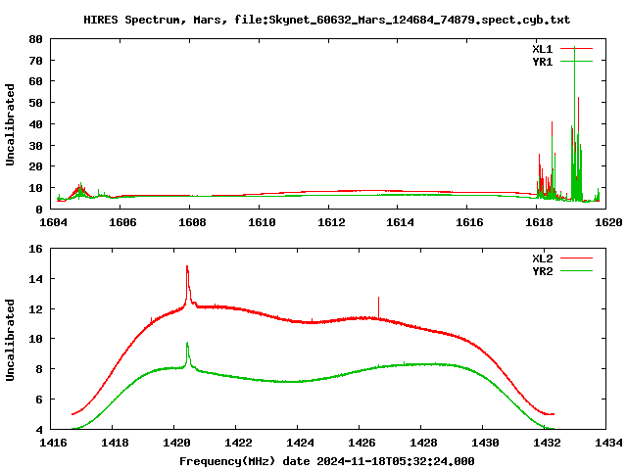Click the red XL1 bump near 1604.8

pos(80,191)
